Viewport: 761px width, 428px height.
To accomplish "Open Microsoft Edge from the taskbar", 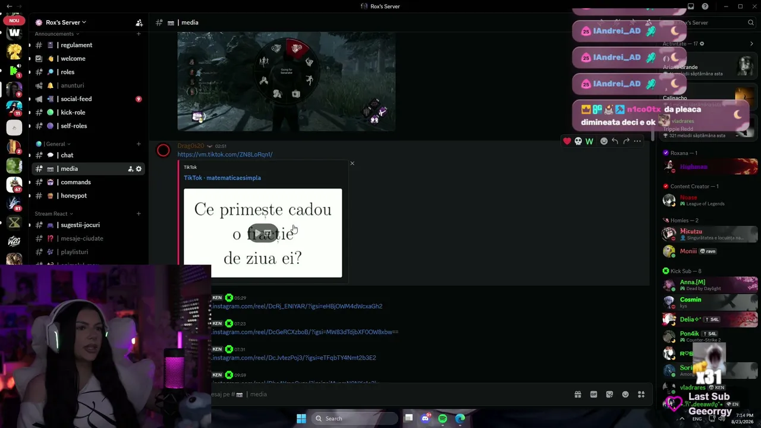I will click(460, 418).
